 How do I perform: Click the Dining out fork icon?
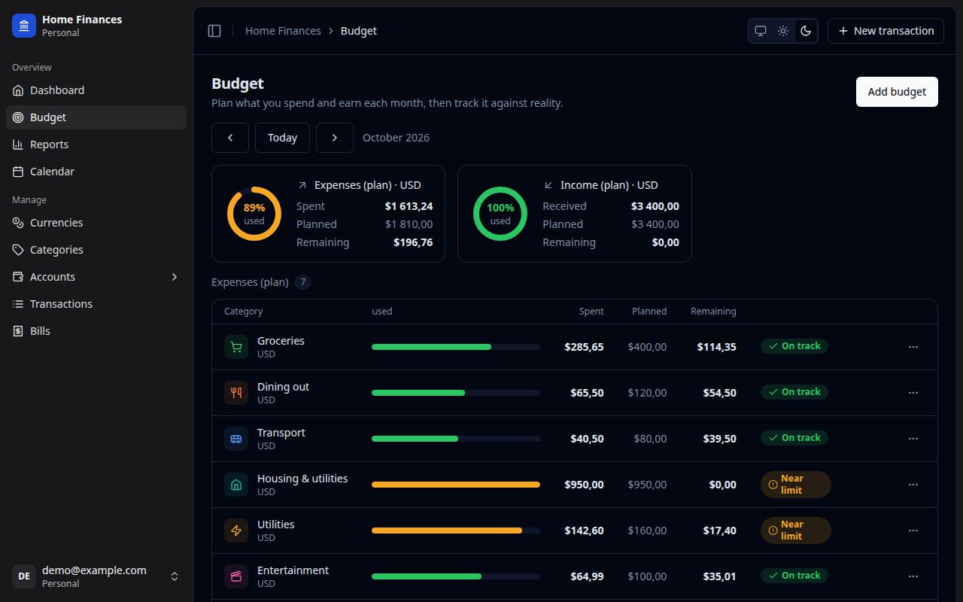pos(236,393)
